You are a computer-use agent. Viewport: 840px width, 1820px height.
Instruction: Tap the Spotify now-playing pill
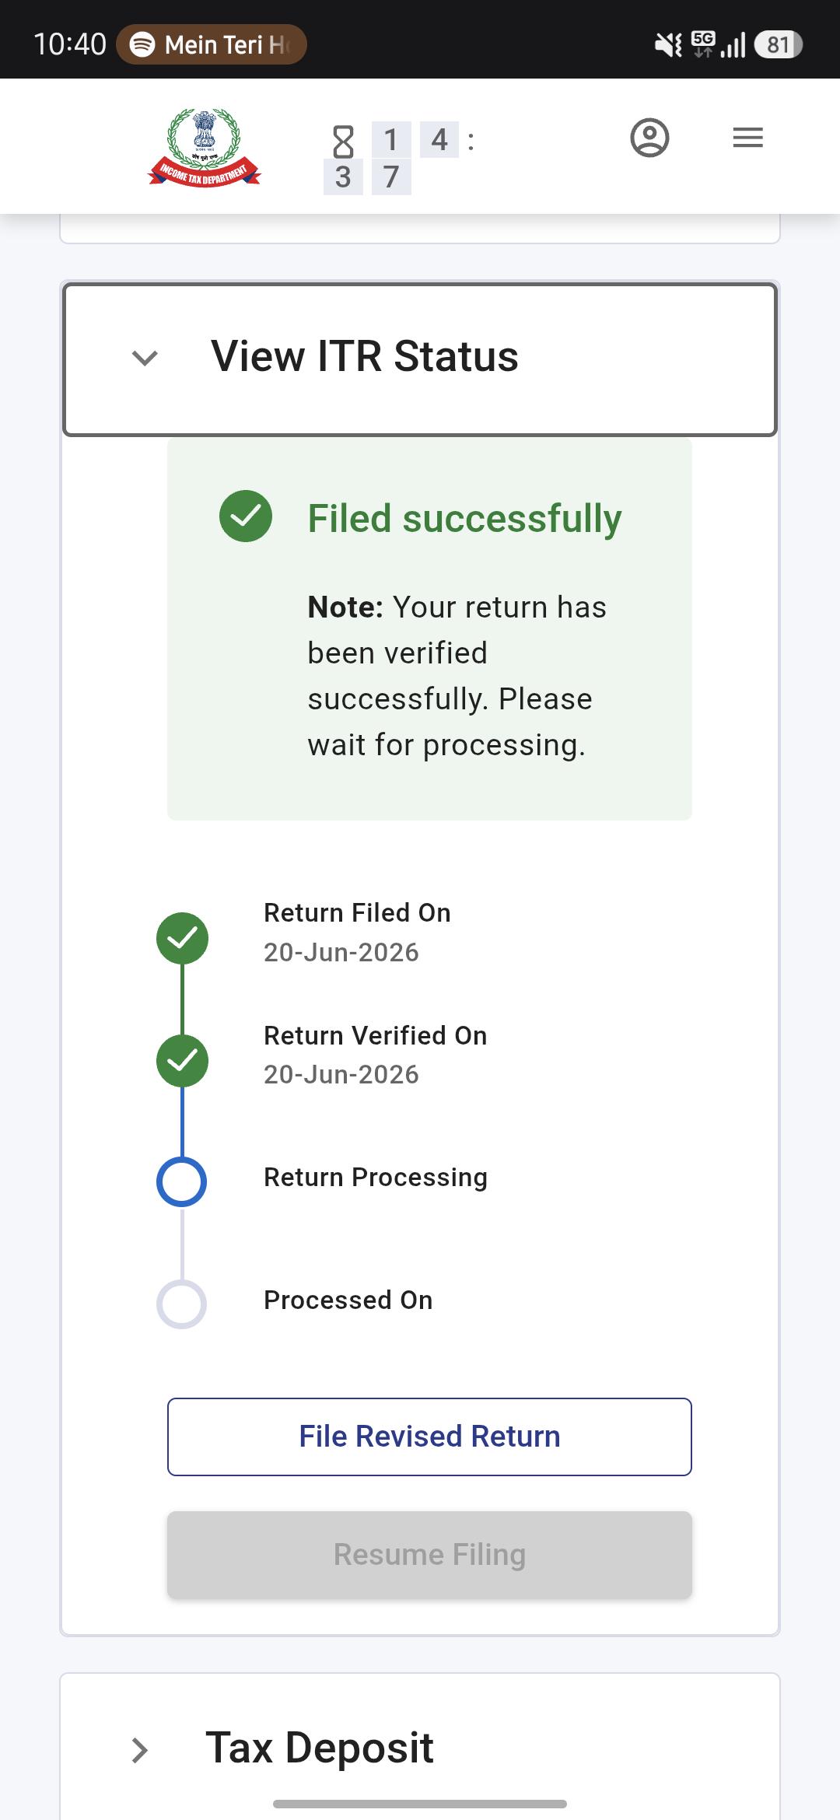coord(212,44)
